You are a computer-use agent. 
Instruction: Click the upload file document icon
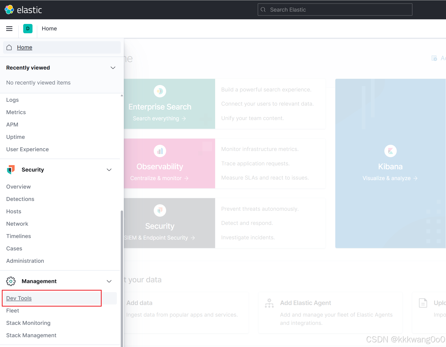point(423,303)
